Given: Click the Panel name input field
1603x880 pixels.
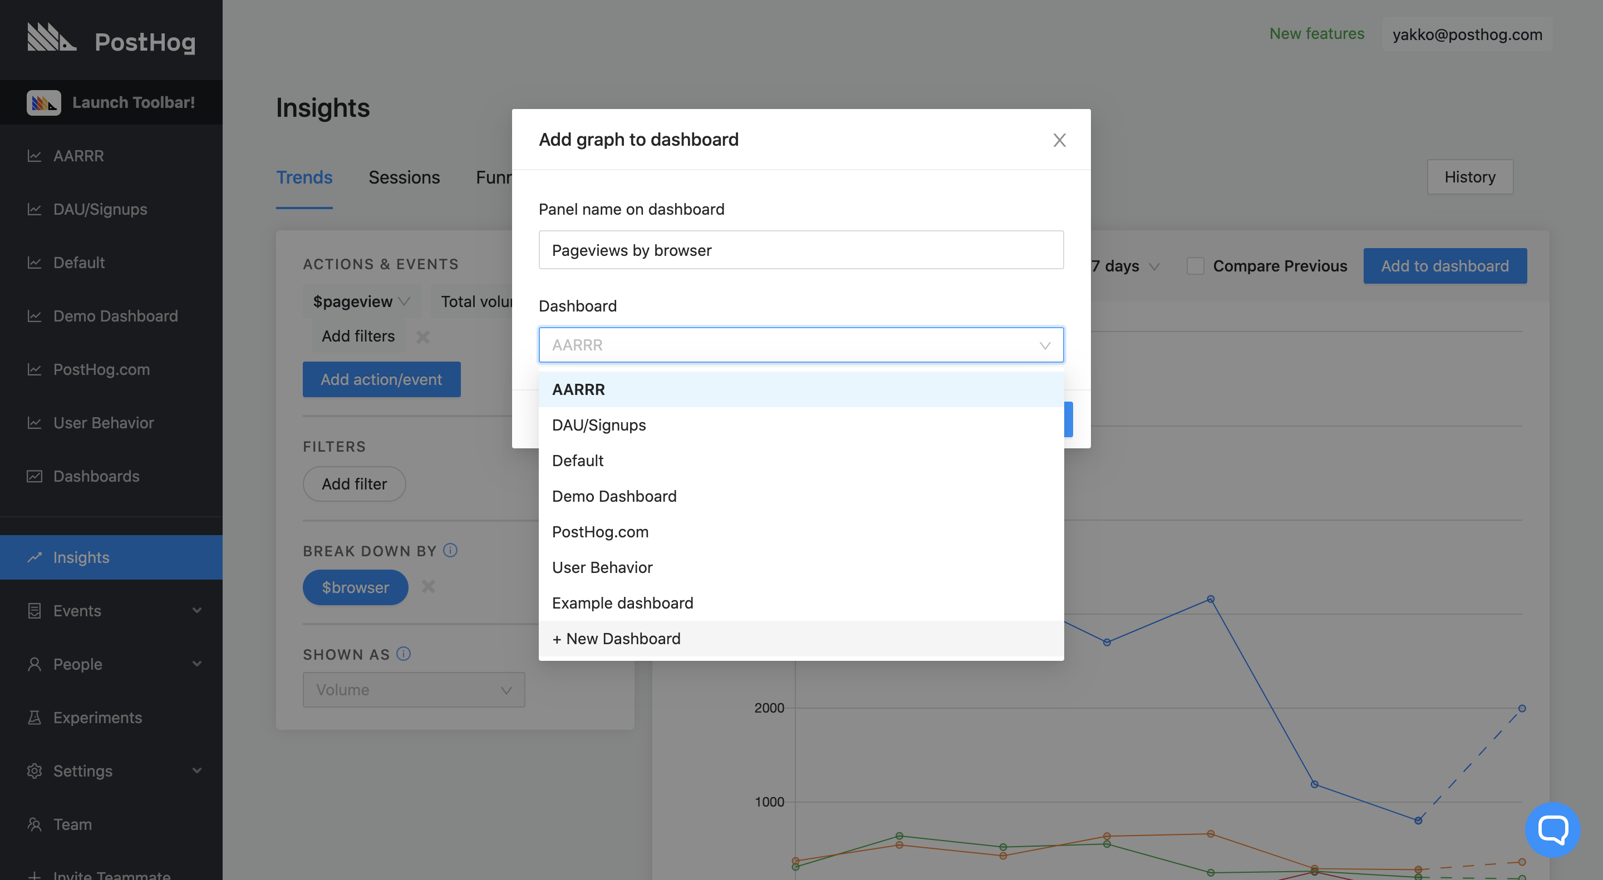Looking at the screenshot, I should [x=800, y=250].
